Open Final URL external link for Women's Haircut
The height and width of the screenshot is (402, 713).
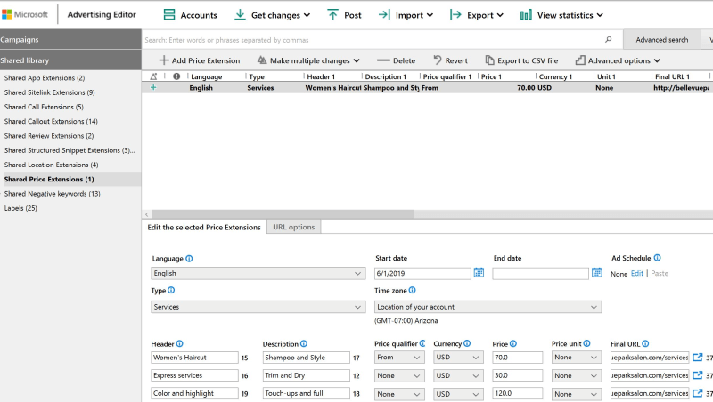click(x=697, y=358)
